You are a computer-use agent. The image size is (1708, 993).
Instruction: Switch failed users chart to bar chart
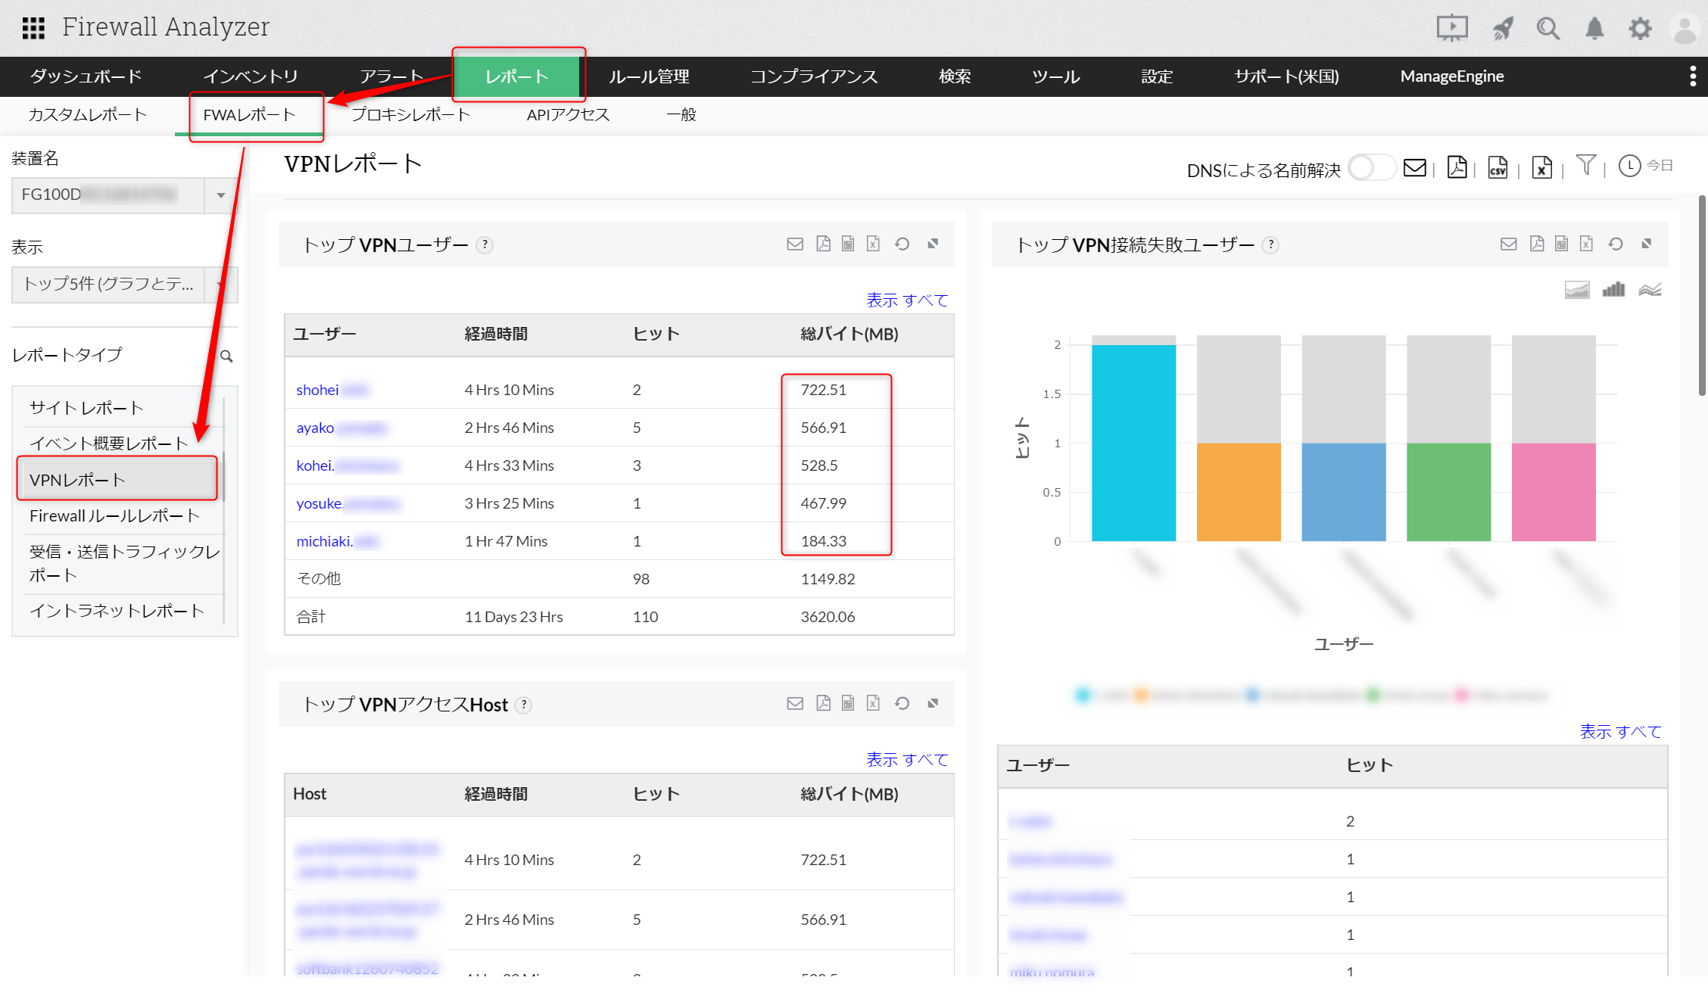point(1613,289)
